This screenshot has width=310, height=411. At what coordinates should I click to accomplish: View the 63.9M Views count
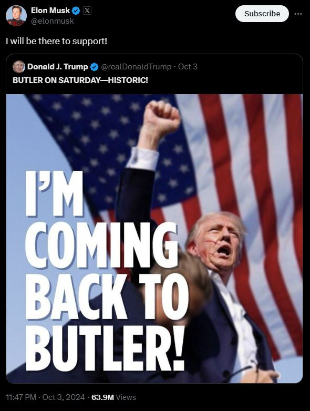[x=113, y=397]
